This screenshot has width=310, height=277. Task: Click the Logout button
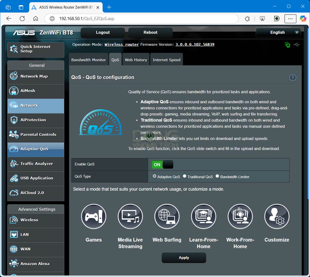(x=103, y=33)
